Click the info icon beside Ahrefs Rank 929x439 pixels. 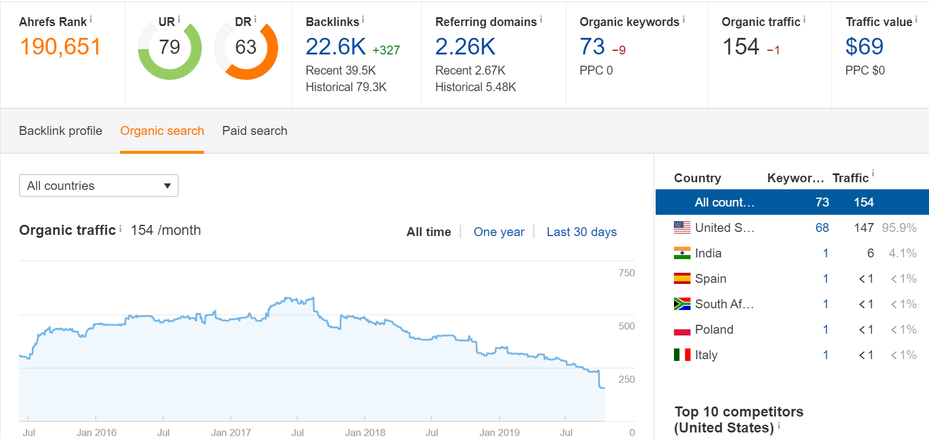[x=91, y=20]
